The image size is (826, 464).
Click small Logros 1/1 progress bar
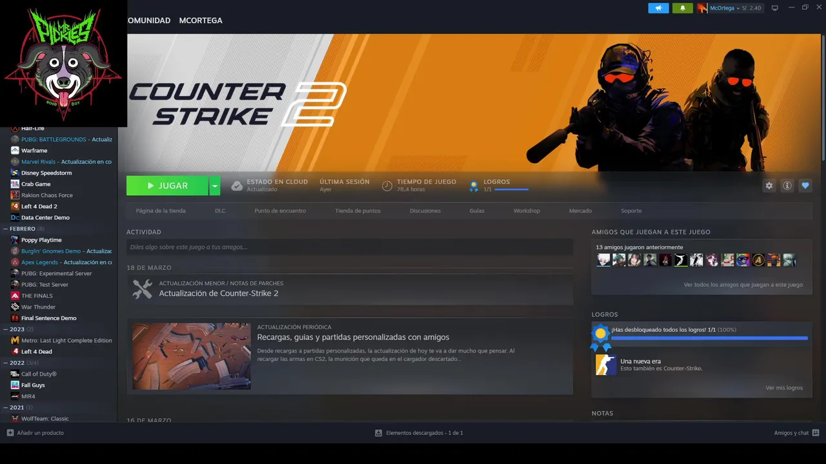point(511,189)
